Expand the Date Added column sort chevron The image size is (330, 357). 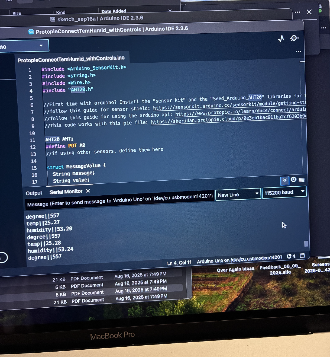170,10
